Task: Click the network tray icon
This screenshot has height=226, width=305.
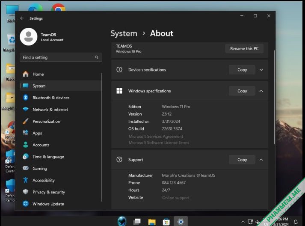Action: [250, 222]
